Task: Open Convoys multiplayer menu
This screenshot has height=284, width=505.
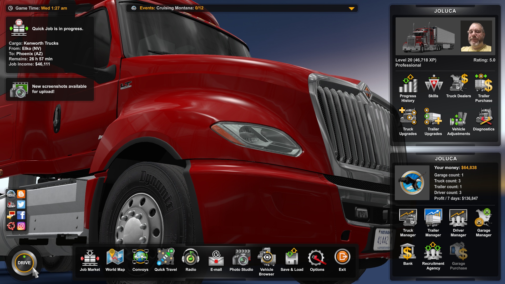Action: tap(140, 258)
